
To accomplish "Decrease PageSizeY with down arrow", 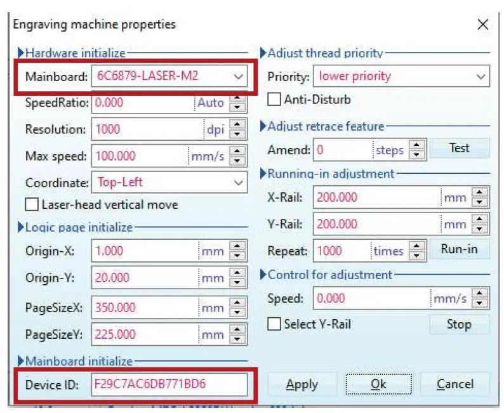I will coord(238,339).
